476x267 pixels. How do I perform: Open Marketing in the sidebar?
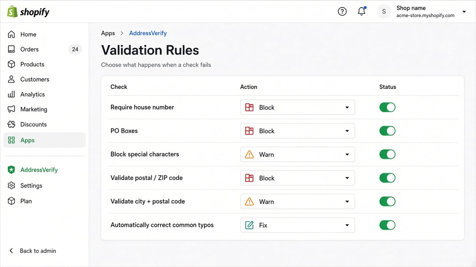44,109
